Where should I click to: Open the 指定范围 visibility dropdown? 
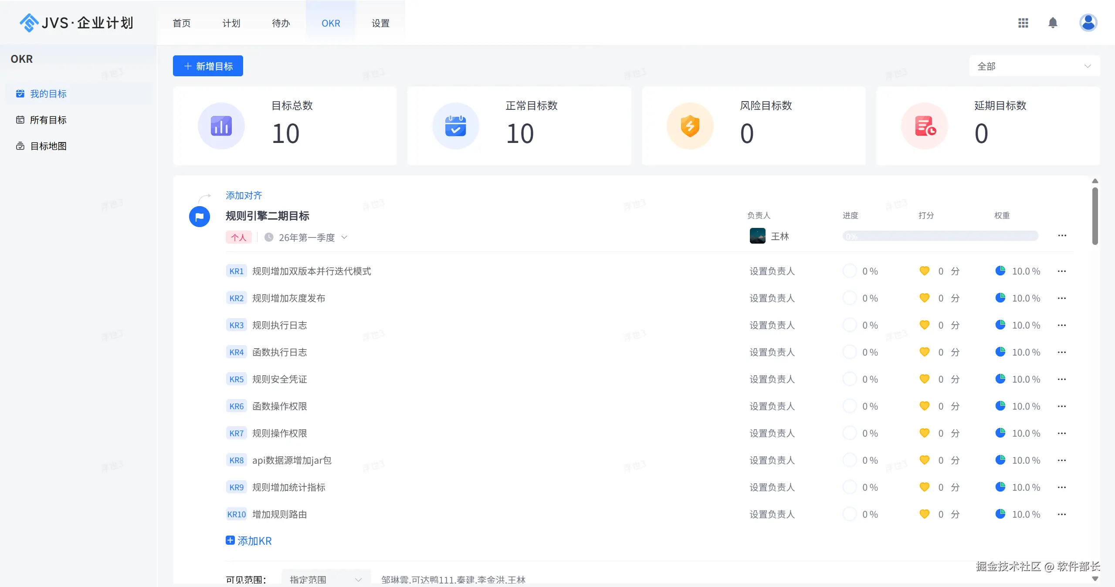[326, 580]
